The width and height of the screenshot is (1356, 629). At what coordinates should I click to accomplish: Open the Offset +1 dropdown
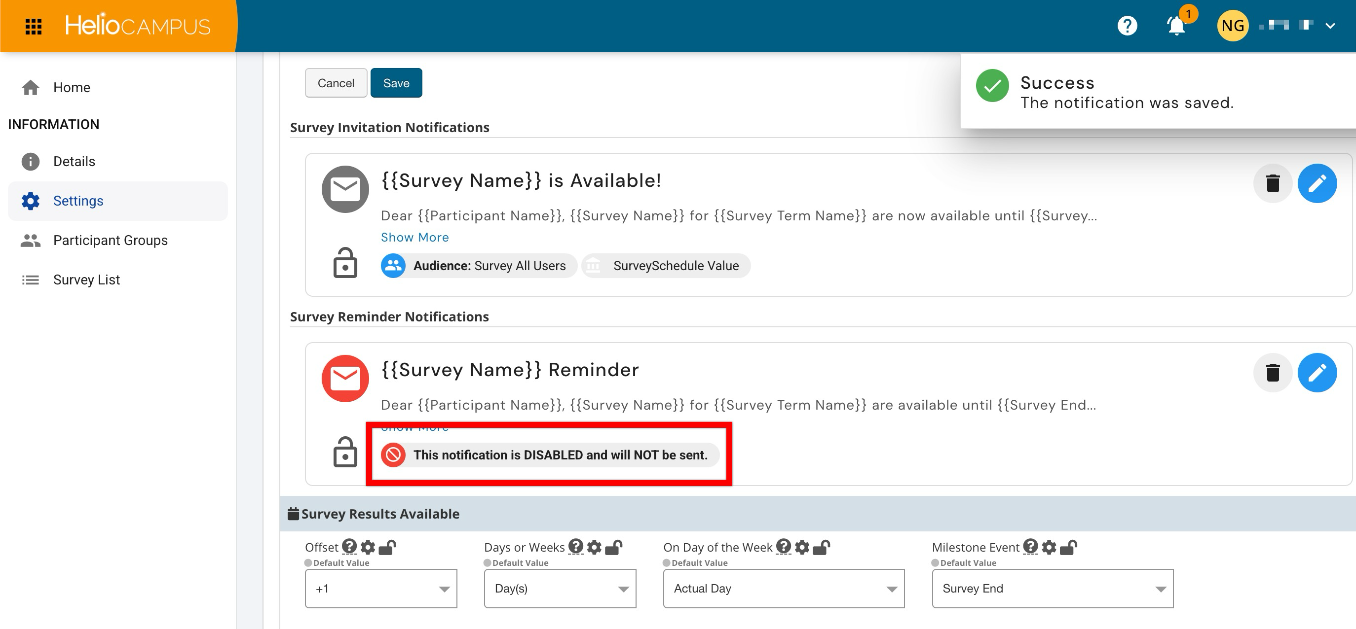(381, 589)
